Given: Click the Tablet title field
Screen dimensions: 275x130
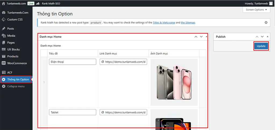Looking at the screenshot, I should point(73,112).
